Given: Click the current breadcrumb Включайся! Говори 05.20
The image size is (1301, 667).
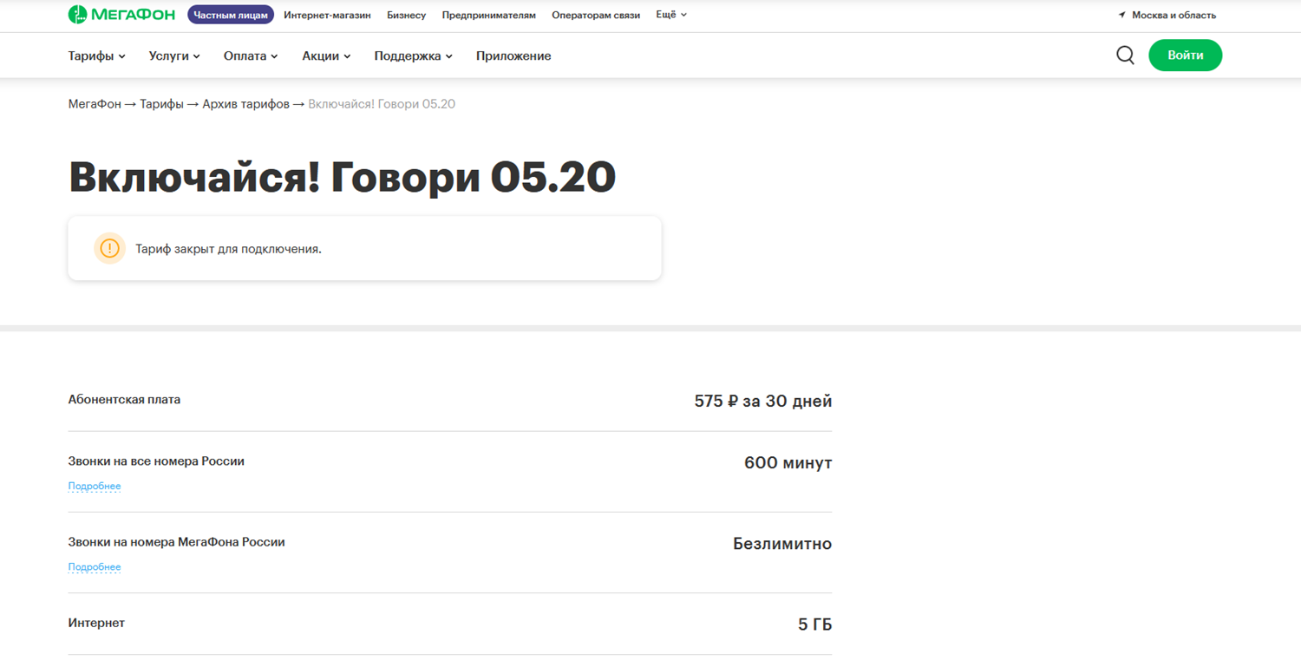Looking at the screenshot, I should click(382, 104).
